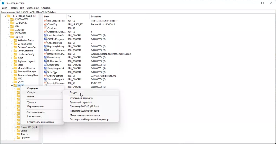
Task: Select the LastMigrationSc DWORD value icon
Action: [45, 36]
